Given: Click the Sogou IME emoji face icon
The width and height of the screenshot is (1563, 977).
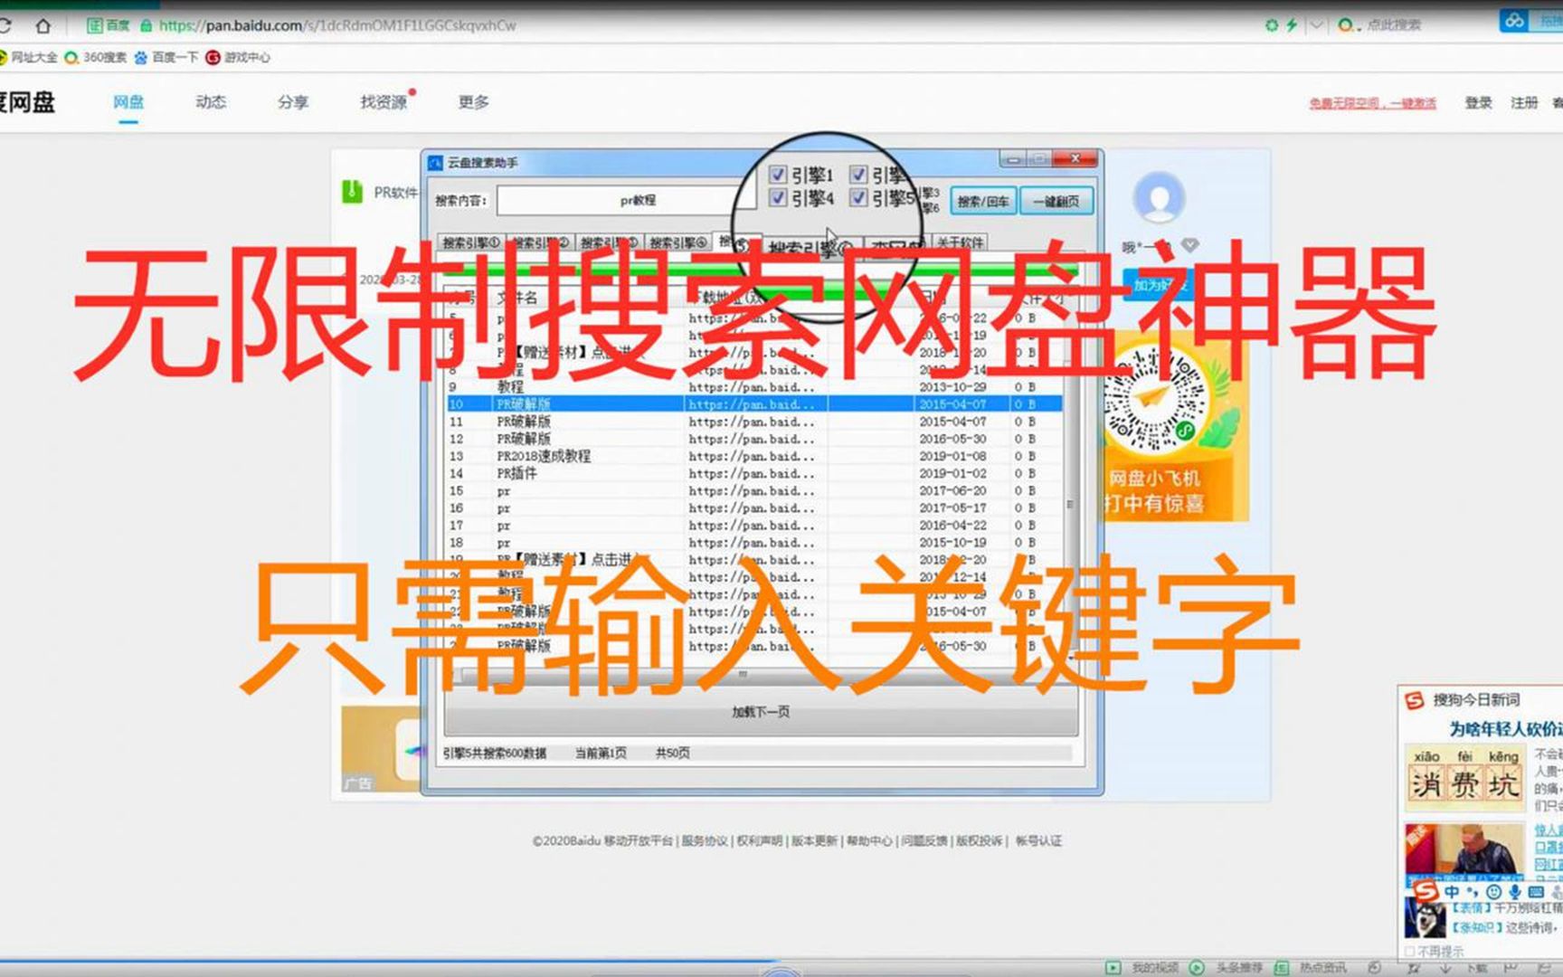Looking at the screenshot, I should tap(1493, 892).
